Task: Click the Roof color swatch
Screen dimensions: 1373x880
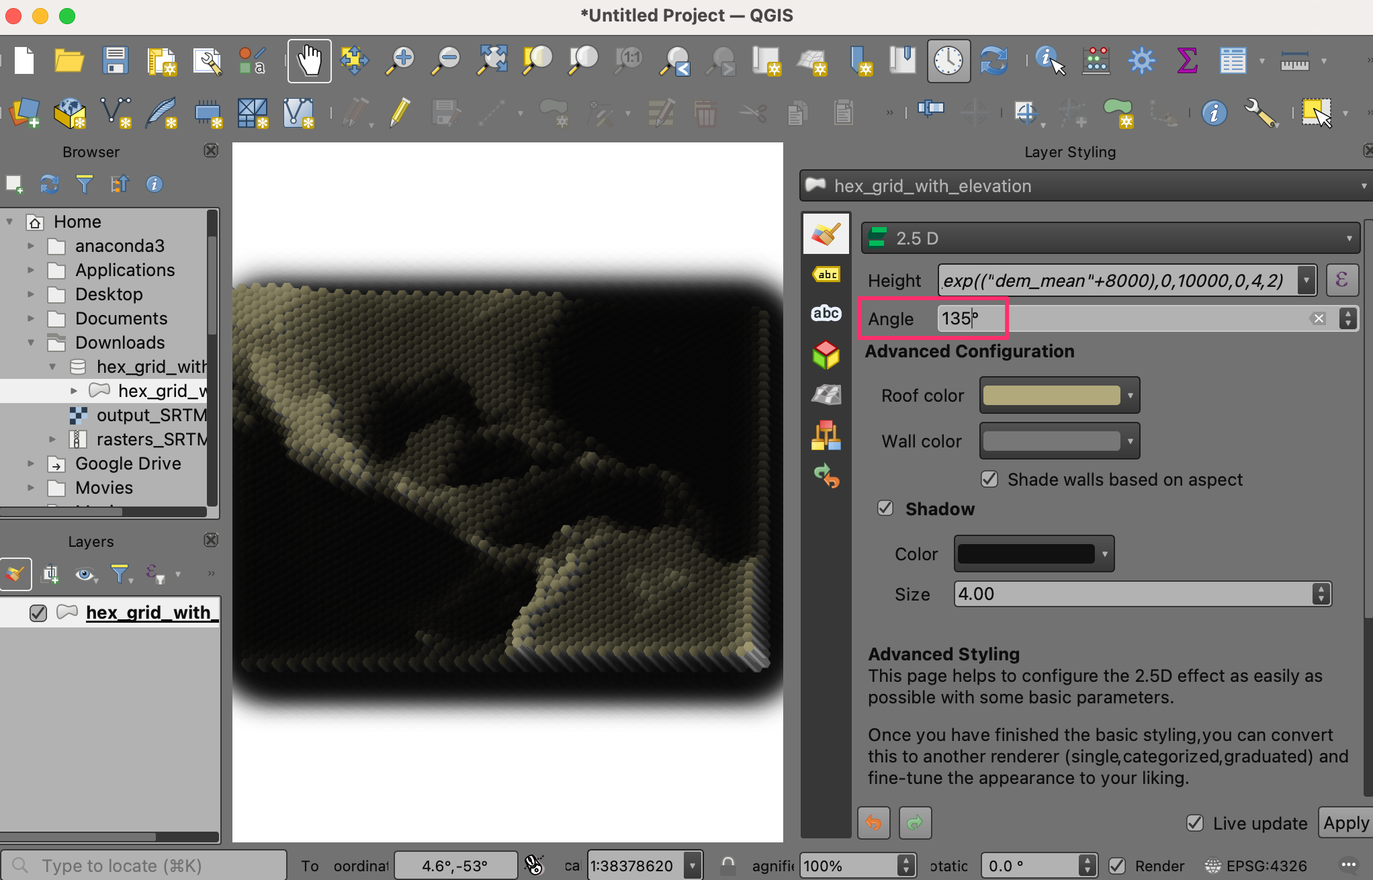Action: coord(1051,396)
